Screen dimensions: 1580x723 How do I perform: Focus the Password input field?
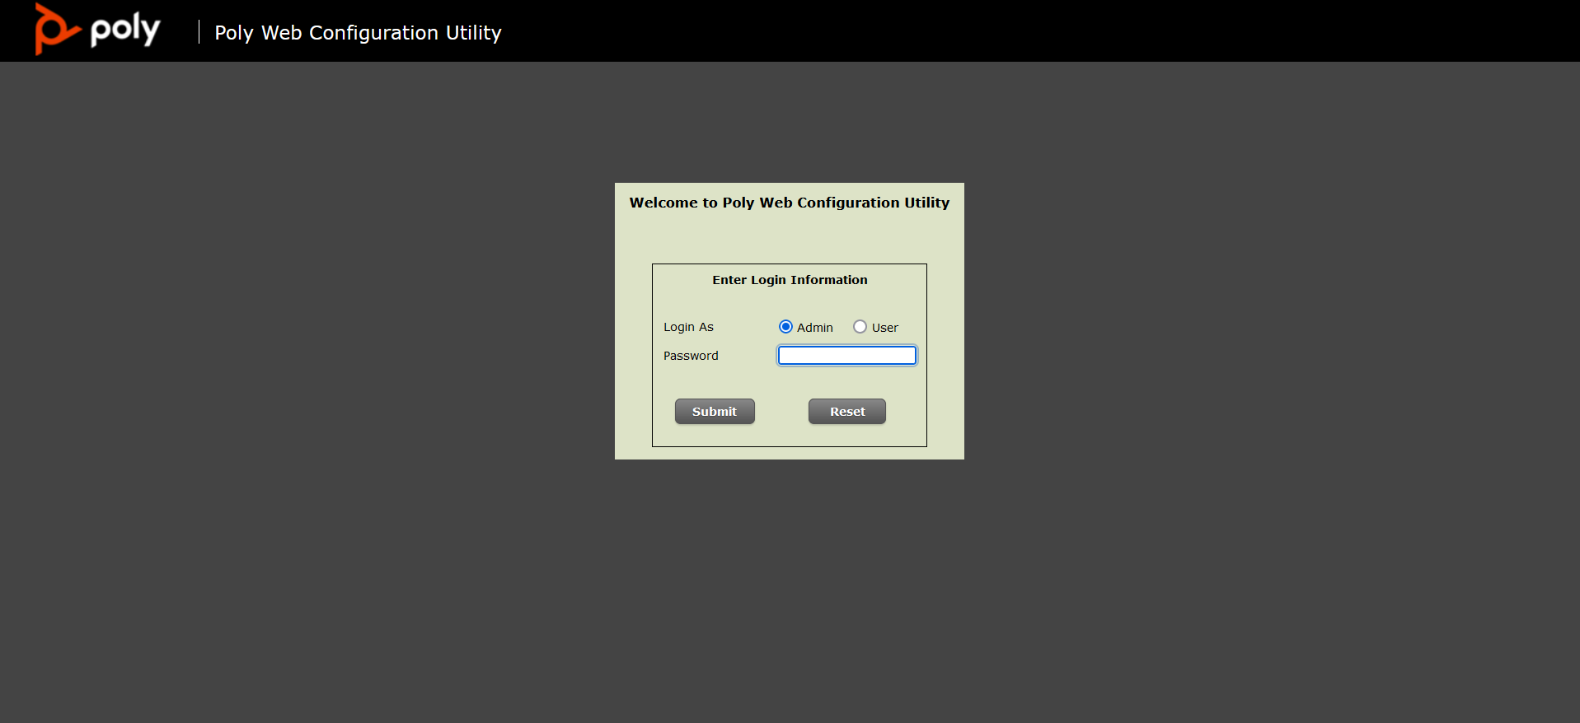pyautogui.click(x=847, y=355)
